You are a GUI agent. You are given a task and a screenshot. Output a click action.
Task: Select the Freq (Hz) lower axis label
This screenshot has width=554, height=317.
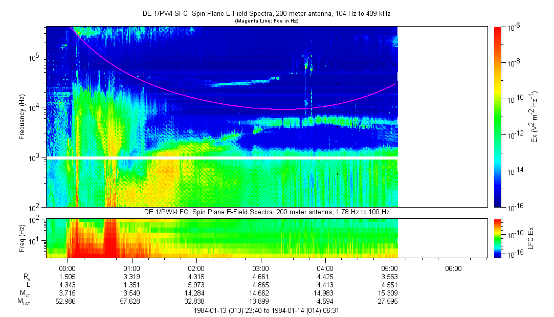20,238
